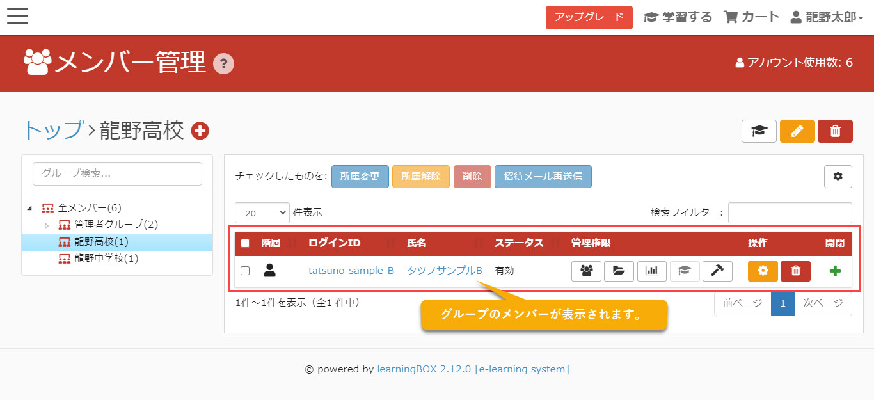Screen dimensions: 874x400
Task: Click the hammer permission icon in the row
Action: (717, 271)
